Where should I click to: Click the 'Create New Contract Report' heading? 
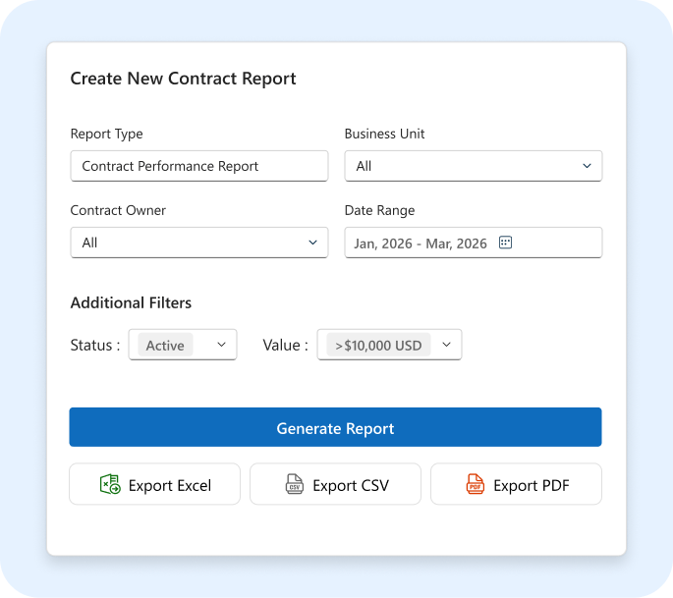pos(184,79)
